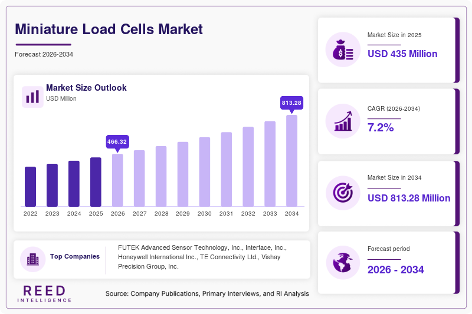Select the 2022 bar in the chart

31,187
